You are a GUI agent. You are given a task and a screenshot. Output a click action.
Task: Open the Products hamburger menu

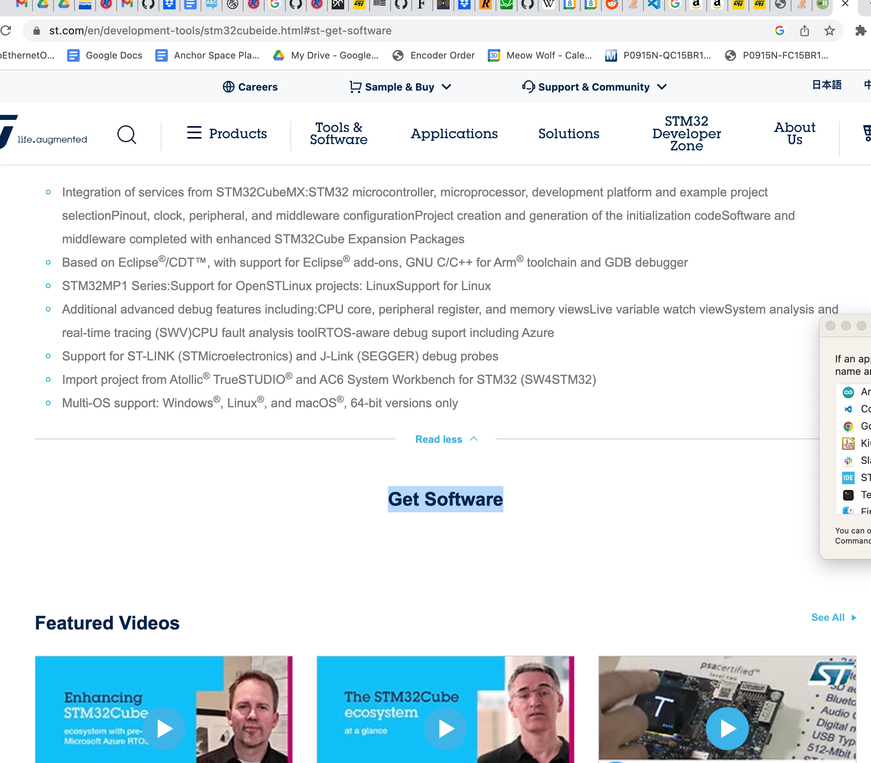[226, 133]
